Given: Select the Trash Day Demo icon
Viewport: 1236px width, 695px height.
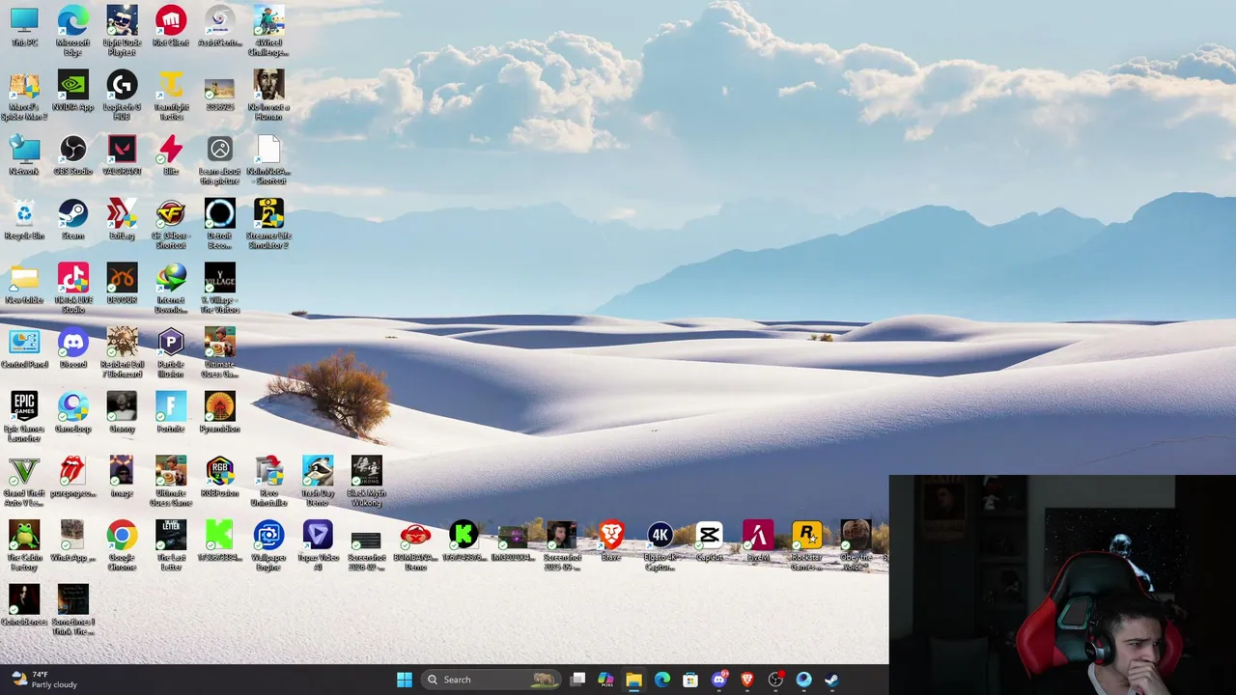Looking at the screenshot, I should (318, 483).
